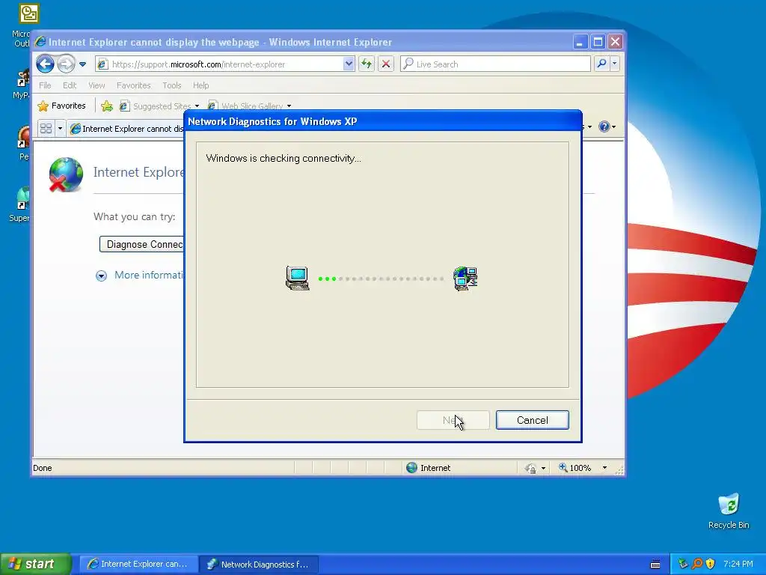Minimize the Internet Explorer window
Screen dimensions: 766x575
click(580, 42)
